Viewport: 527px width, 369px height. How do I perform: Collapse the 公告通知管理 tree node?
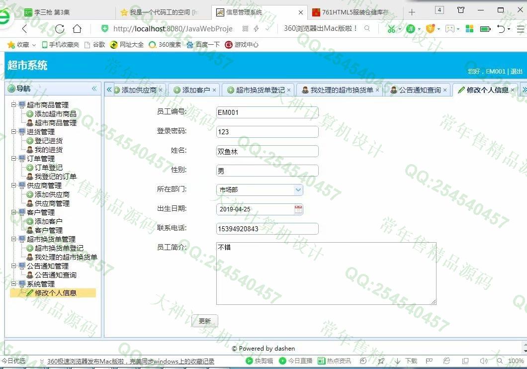point(13,266)
